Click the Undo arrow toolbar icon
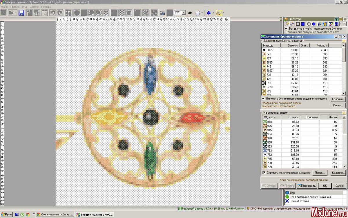Viewport: 348px width, 218px height. [52, 13]
